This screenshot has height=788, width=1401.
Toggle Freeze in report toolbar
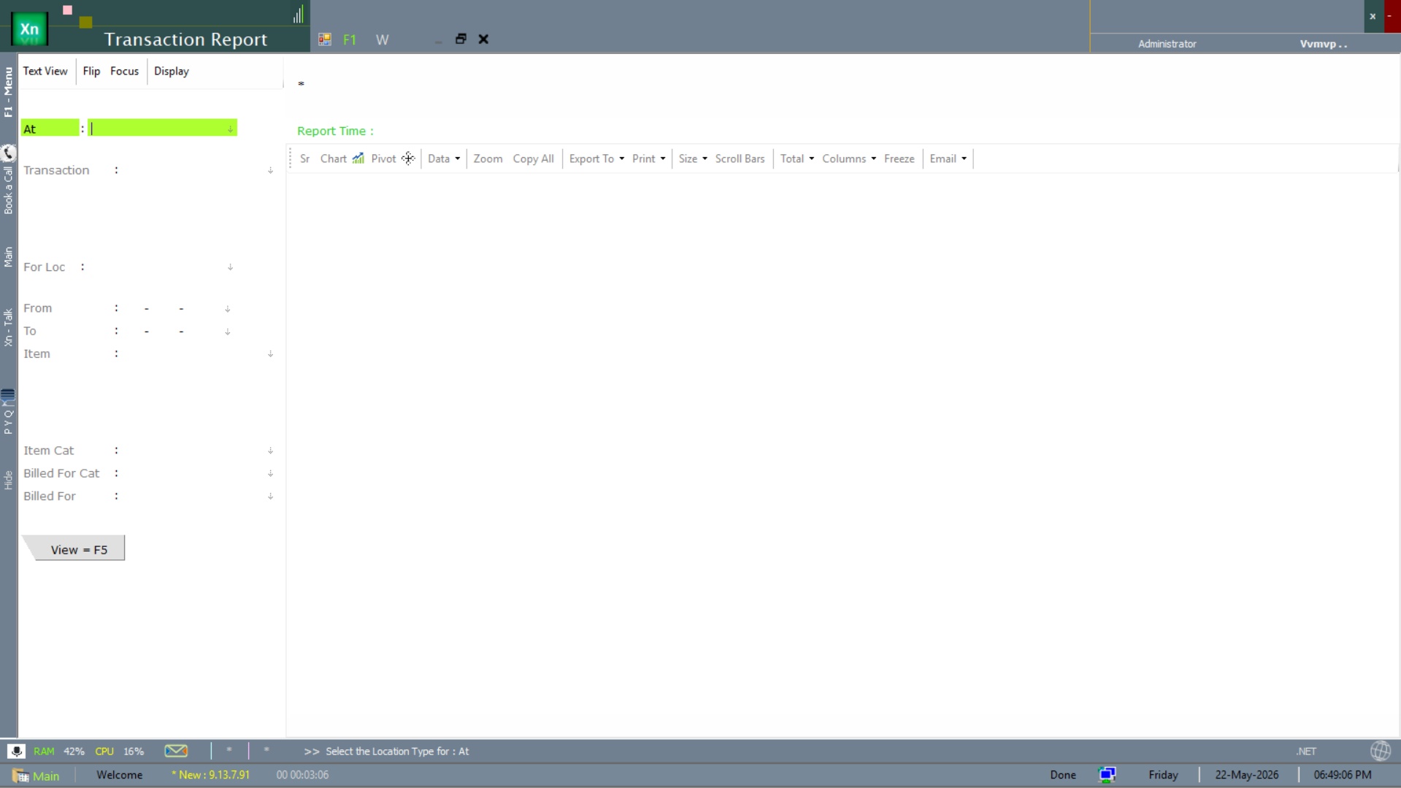pyautogui.click(x=899, y=158)
